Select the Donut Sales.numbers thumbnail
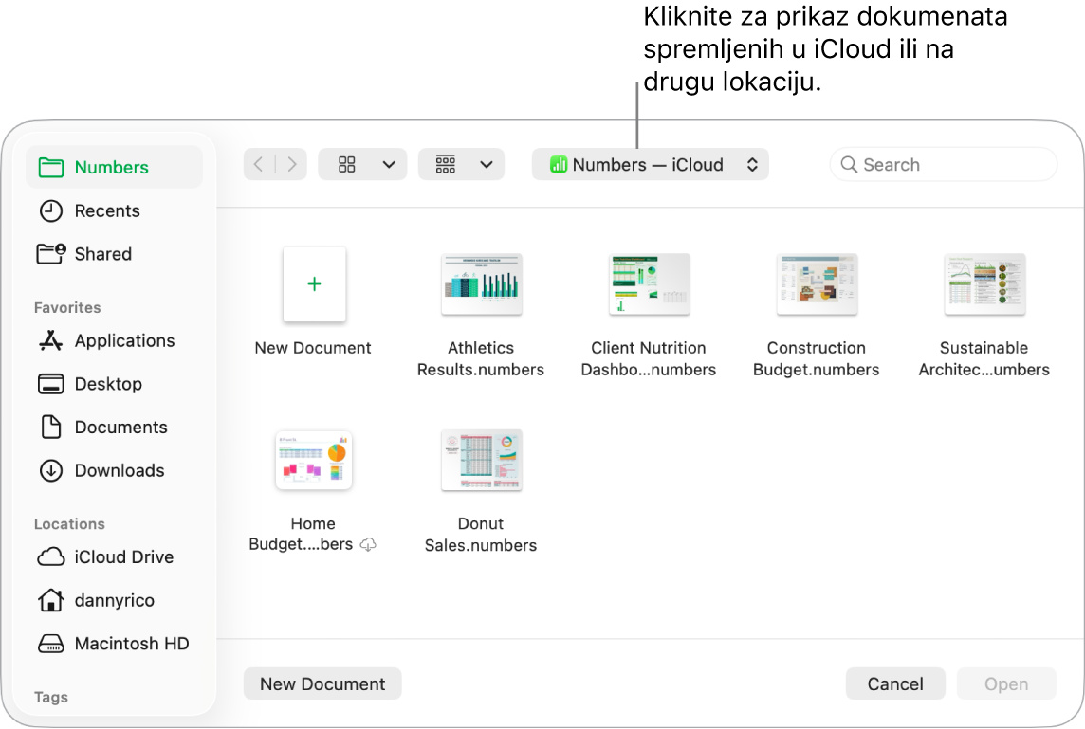1085x729 pixels. click(x=481, y=461)
